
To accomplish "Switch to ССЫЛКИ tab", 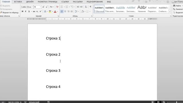I will tap(65, 2).
